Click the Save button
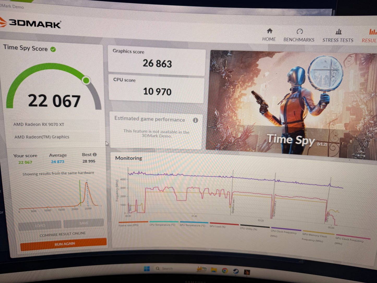377x283 pixels. click(83, 223)
